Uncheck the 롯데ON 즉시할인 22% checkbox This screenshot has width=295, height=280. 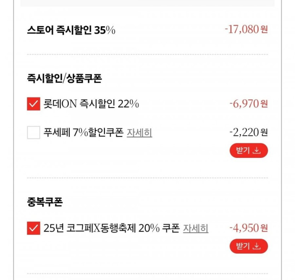[x=34, y=104]
